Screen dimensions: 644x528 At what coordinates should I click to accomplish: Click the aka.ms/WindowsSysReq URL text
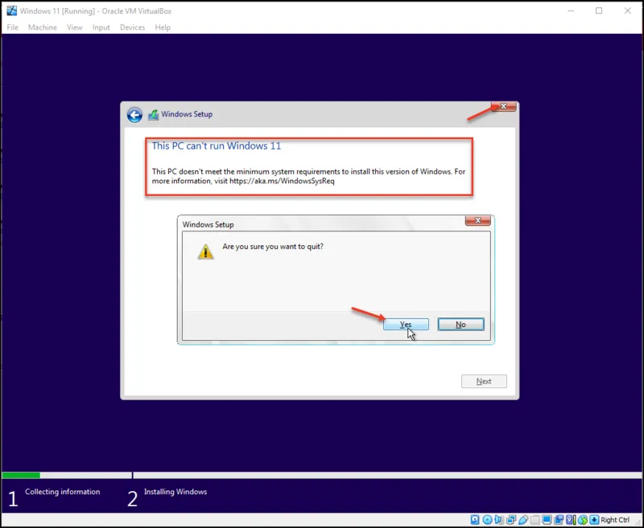click(x=282, y=181)
